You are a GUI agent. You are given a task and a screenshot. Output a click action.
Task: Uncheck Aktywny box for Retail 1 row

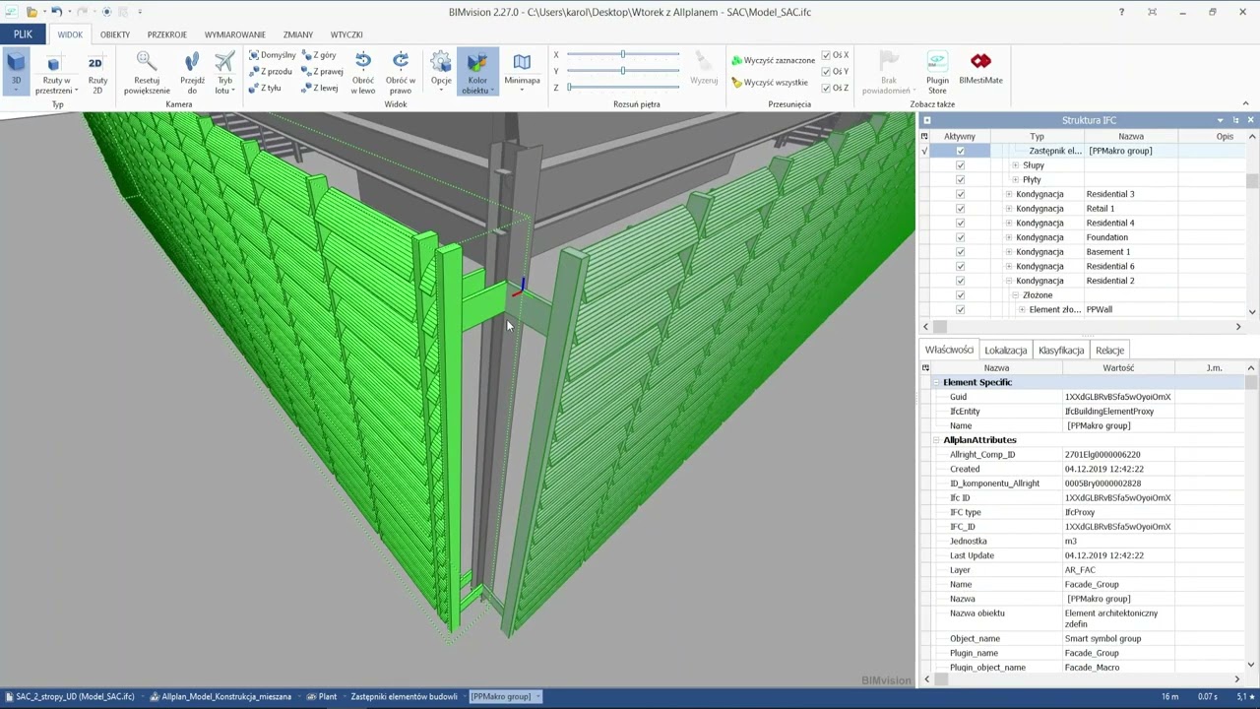point(960,209)
